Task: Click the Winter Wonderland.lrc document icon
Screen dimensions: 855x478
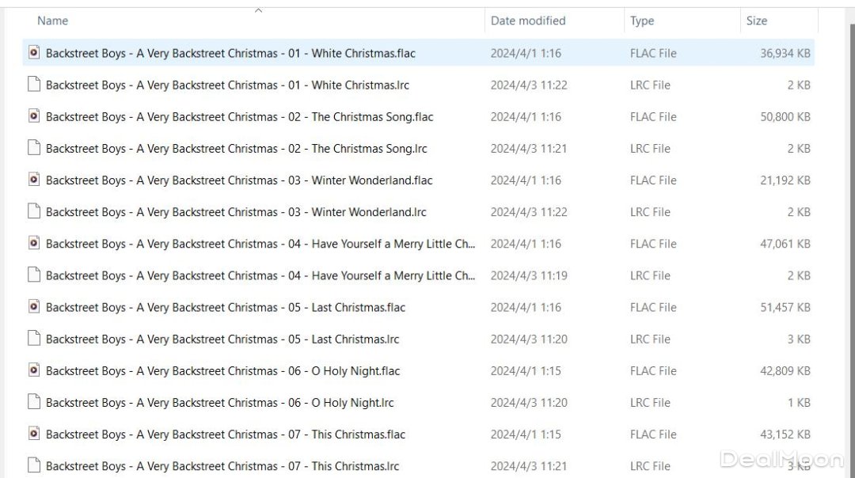Action: pos(34,211)
